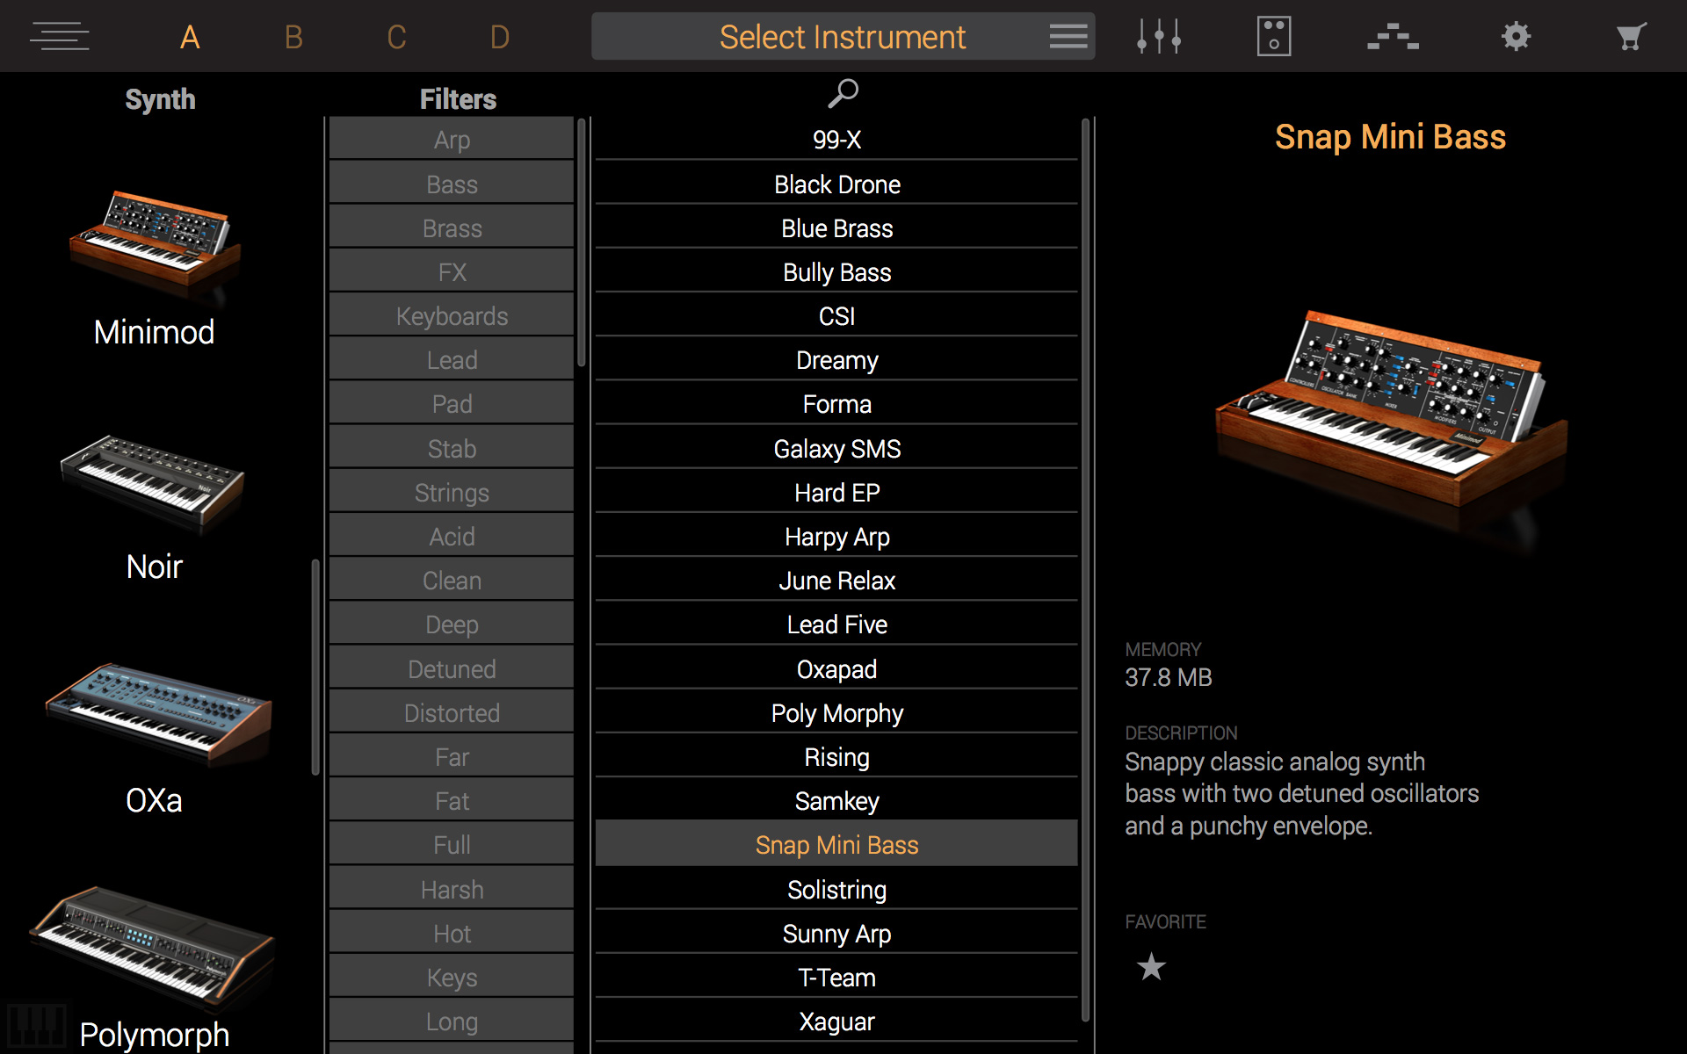Show the keyboard via bottom-left keys icon

click(x=35, y=1025)
